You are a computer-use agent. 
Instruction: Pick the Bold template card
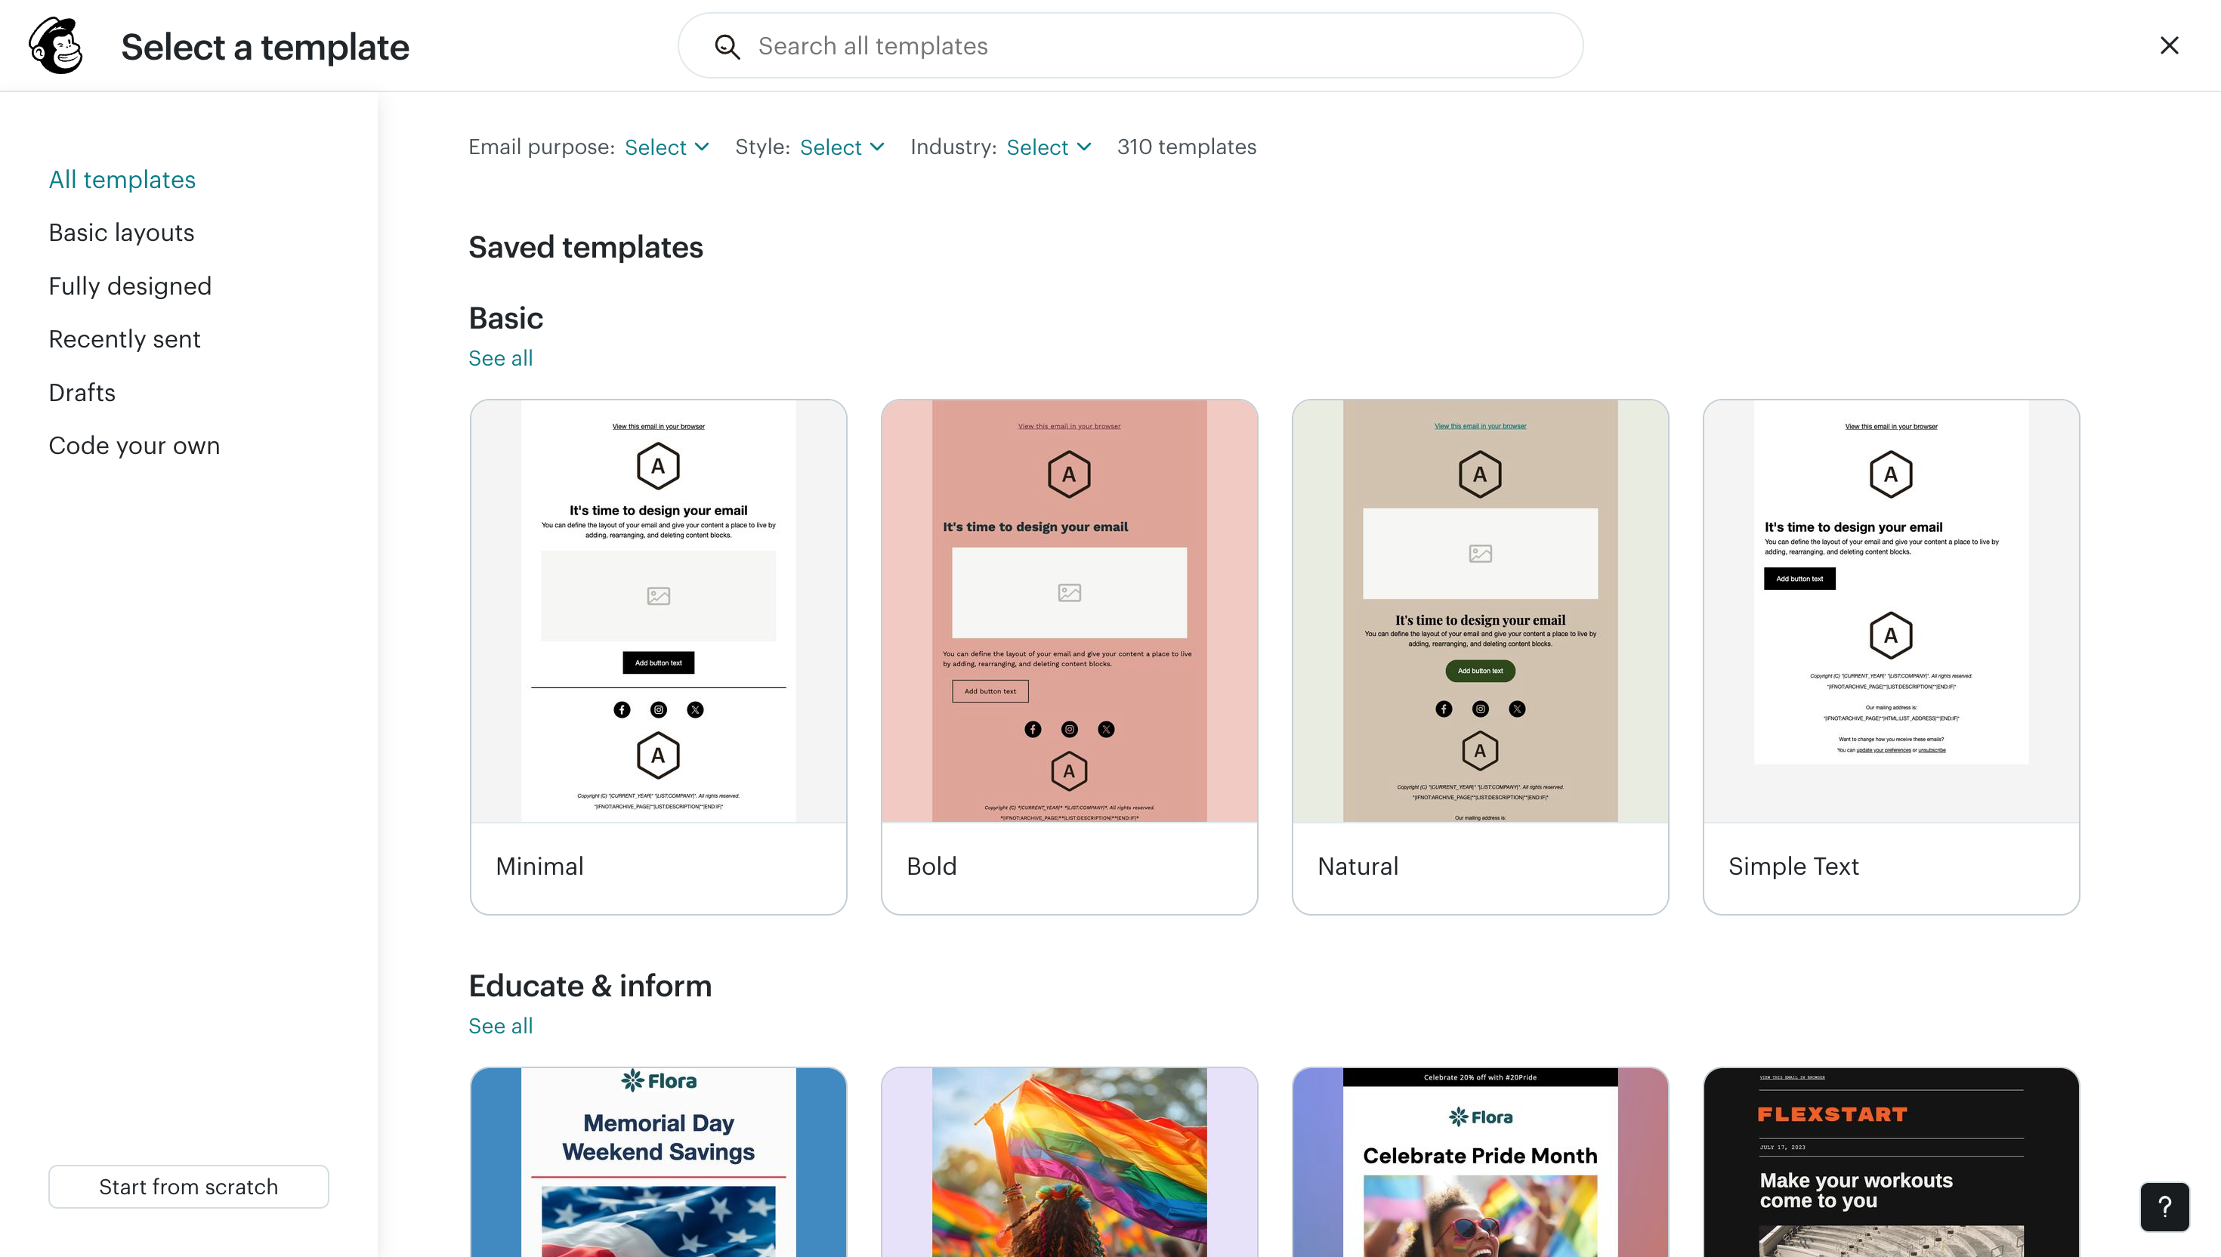tap(1069, 656)
